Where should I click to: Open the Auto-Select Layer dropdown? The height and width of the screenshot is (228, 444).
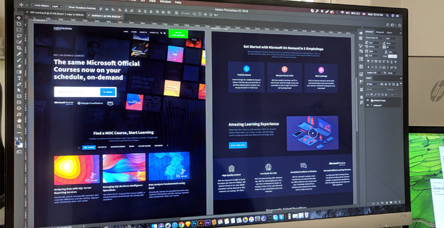coord(57,6)
